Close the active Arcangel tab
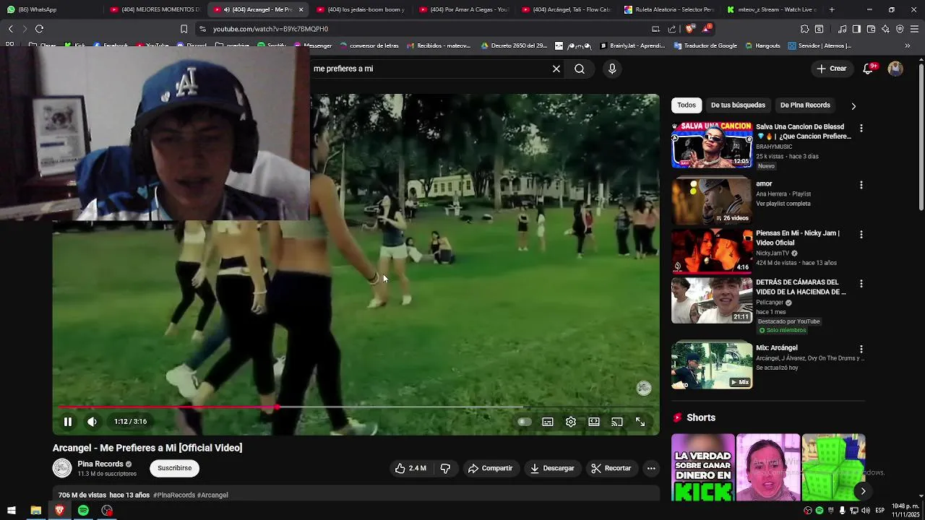This screenshot has height=520, width=925. 301,9
